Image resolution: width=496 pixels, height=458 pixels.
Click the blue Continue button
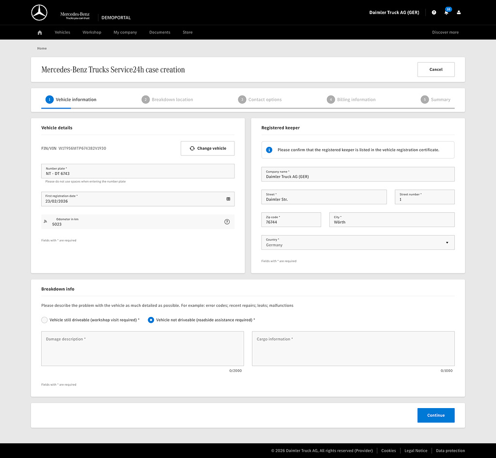click(436, 415)
